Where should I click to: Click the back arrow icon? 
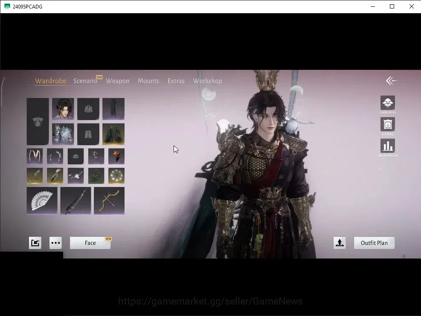point(392,80)
